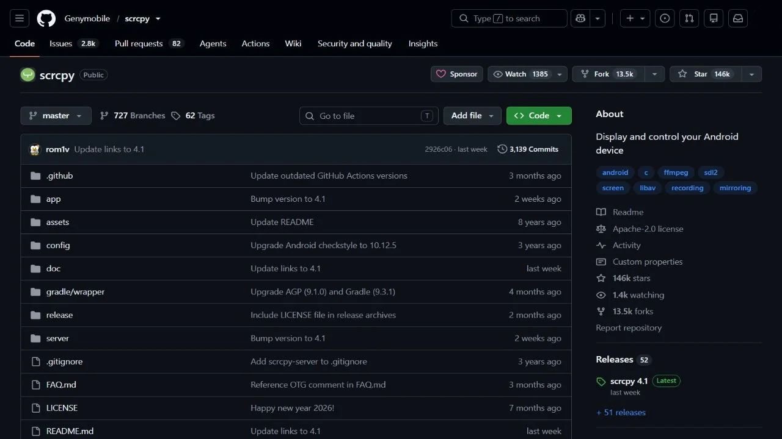Click the folder icon for gradle/wrapper
This screenshot has height=439, width=782.
(x=35, y=292)
